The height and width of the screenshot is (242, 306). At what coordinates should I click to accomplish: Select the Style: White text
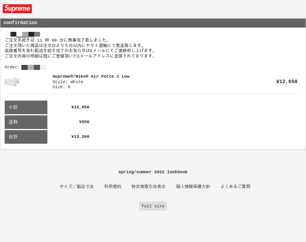[68, 82]
